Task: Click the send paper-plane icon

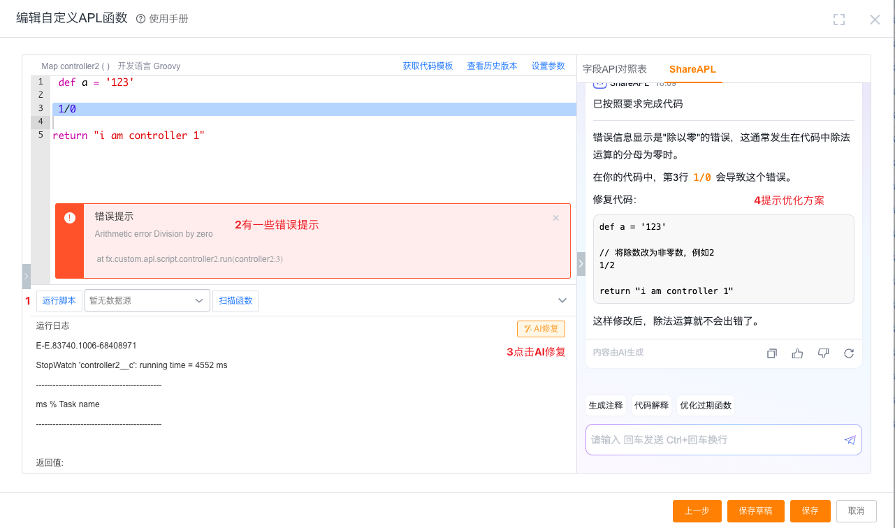Action: coord(850,440)
